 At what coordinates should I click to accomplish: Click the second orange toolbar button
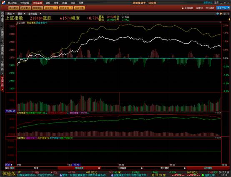(x=25, y=8)
